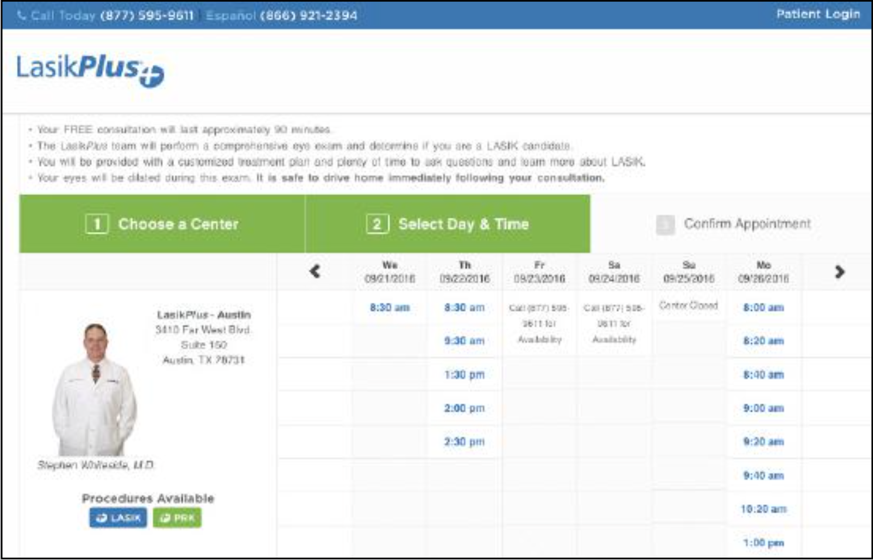Choose the 1:00 pm Monday slot
The image size is (873, 560).
pyautogui.click(x=763, y=543)
